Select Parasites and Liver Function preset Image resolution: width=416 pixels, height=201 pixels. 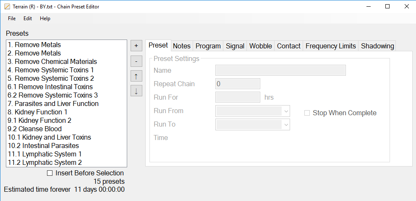(x=53, y=103)
